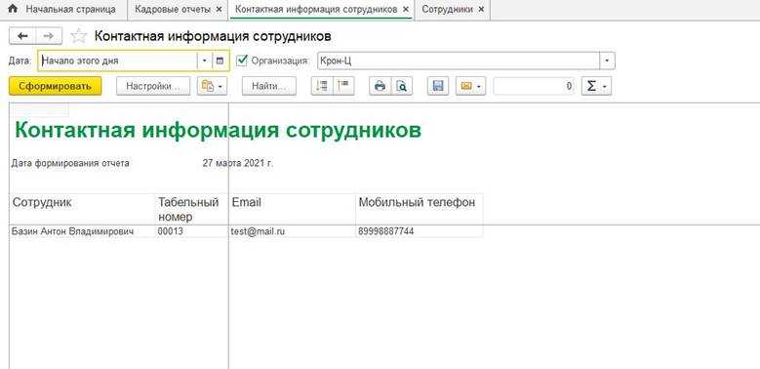The width and height of the screenshot is (760, 369).
Task: Click the phone cell 89998887744
Action: (x=420, y=231)
